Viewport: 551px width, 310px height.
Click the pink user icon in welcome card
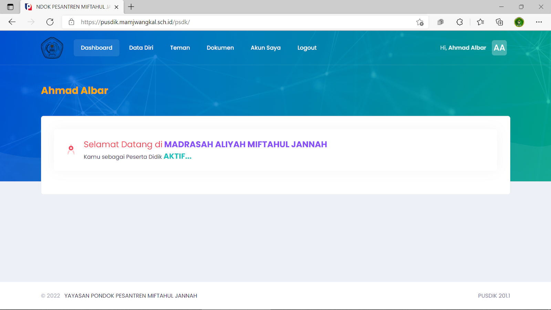(71, 149)
